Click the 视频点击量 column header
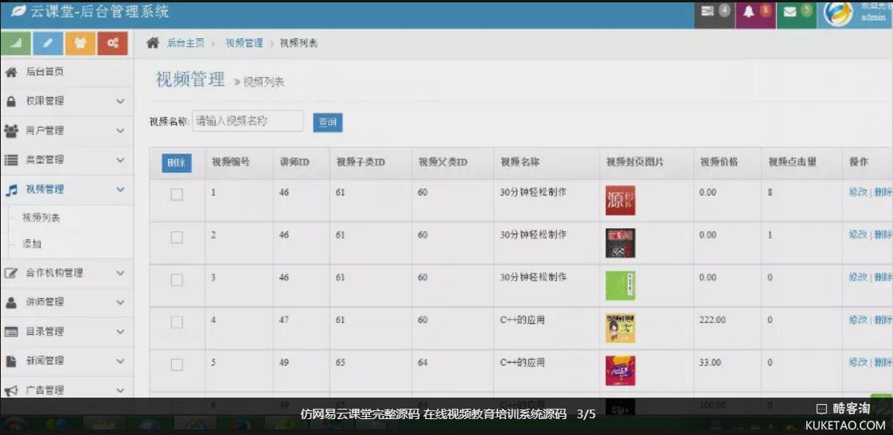This screenshot has height=435, width=893. pyautogui.click(x=792, y=161)
